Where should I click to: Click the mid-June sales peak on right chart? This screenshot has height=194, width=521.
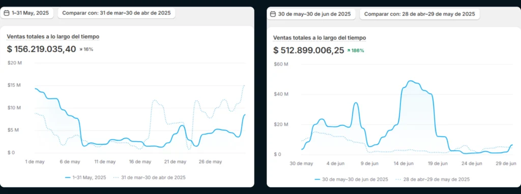pos(411,81)
